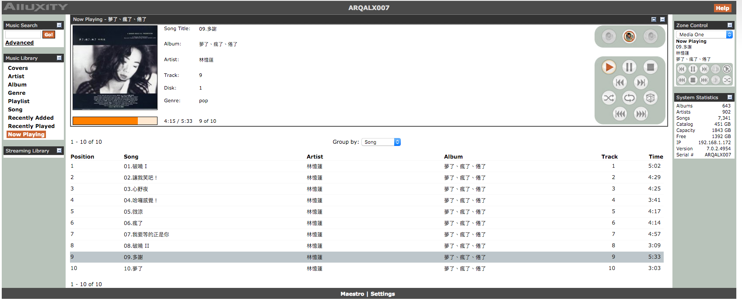Pause playback with the large Pause button
Viewport: 742px width, 308px height.
(629, 67)
